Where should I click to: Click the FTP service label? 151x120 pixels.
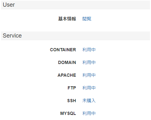click(72, 88)
